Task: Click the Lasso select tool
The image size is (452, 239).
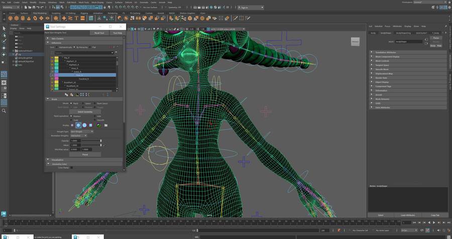Action: pyautogui.click(x=4, y=35)
